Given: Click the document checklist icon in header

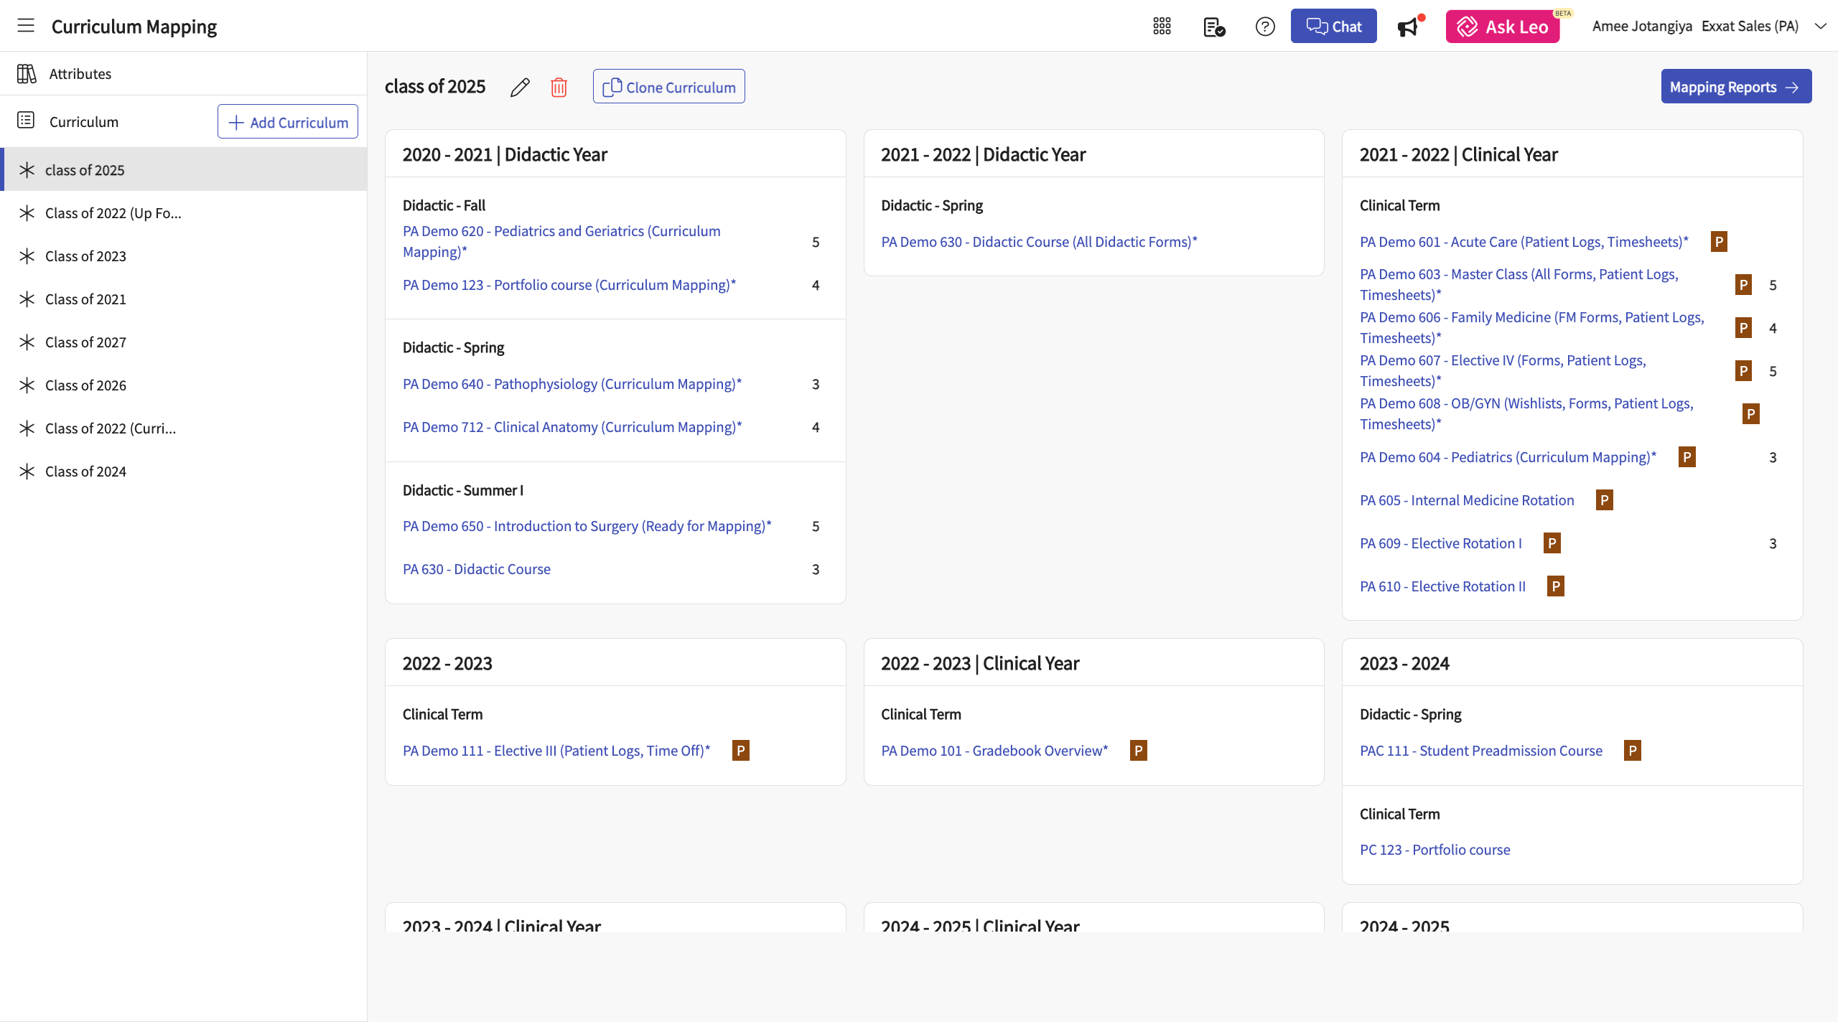Looking at the screenshot, I should pyautogui.click(x=1213, y=27).
